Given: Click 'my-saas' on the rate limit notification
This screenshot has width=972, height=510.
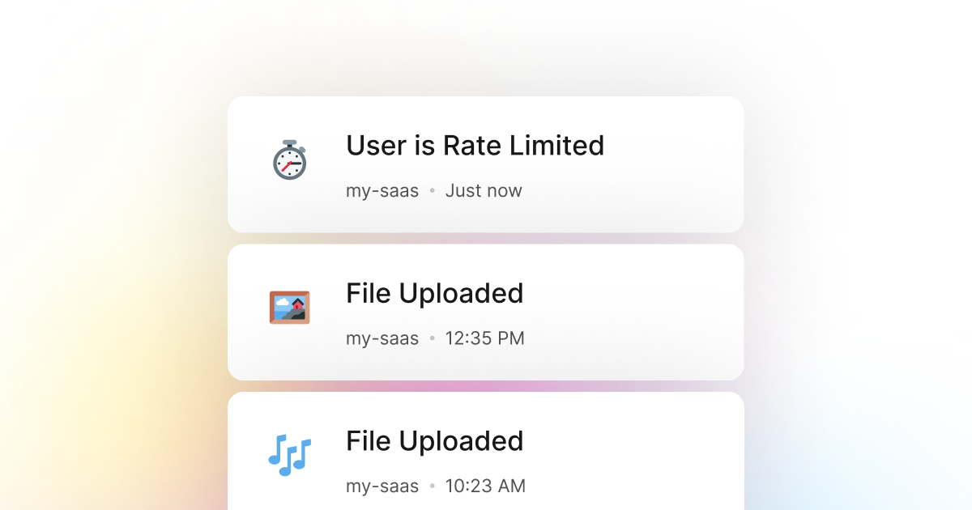Looking at the screenshot, I should (382, 190).
